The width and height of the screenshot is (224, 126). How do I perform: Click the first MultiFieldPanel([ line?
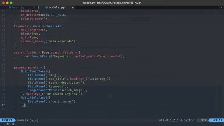pyautogui.click(x=36, y=71)
